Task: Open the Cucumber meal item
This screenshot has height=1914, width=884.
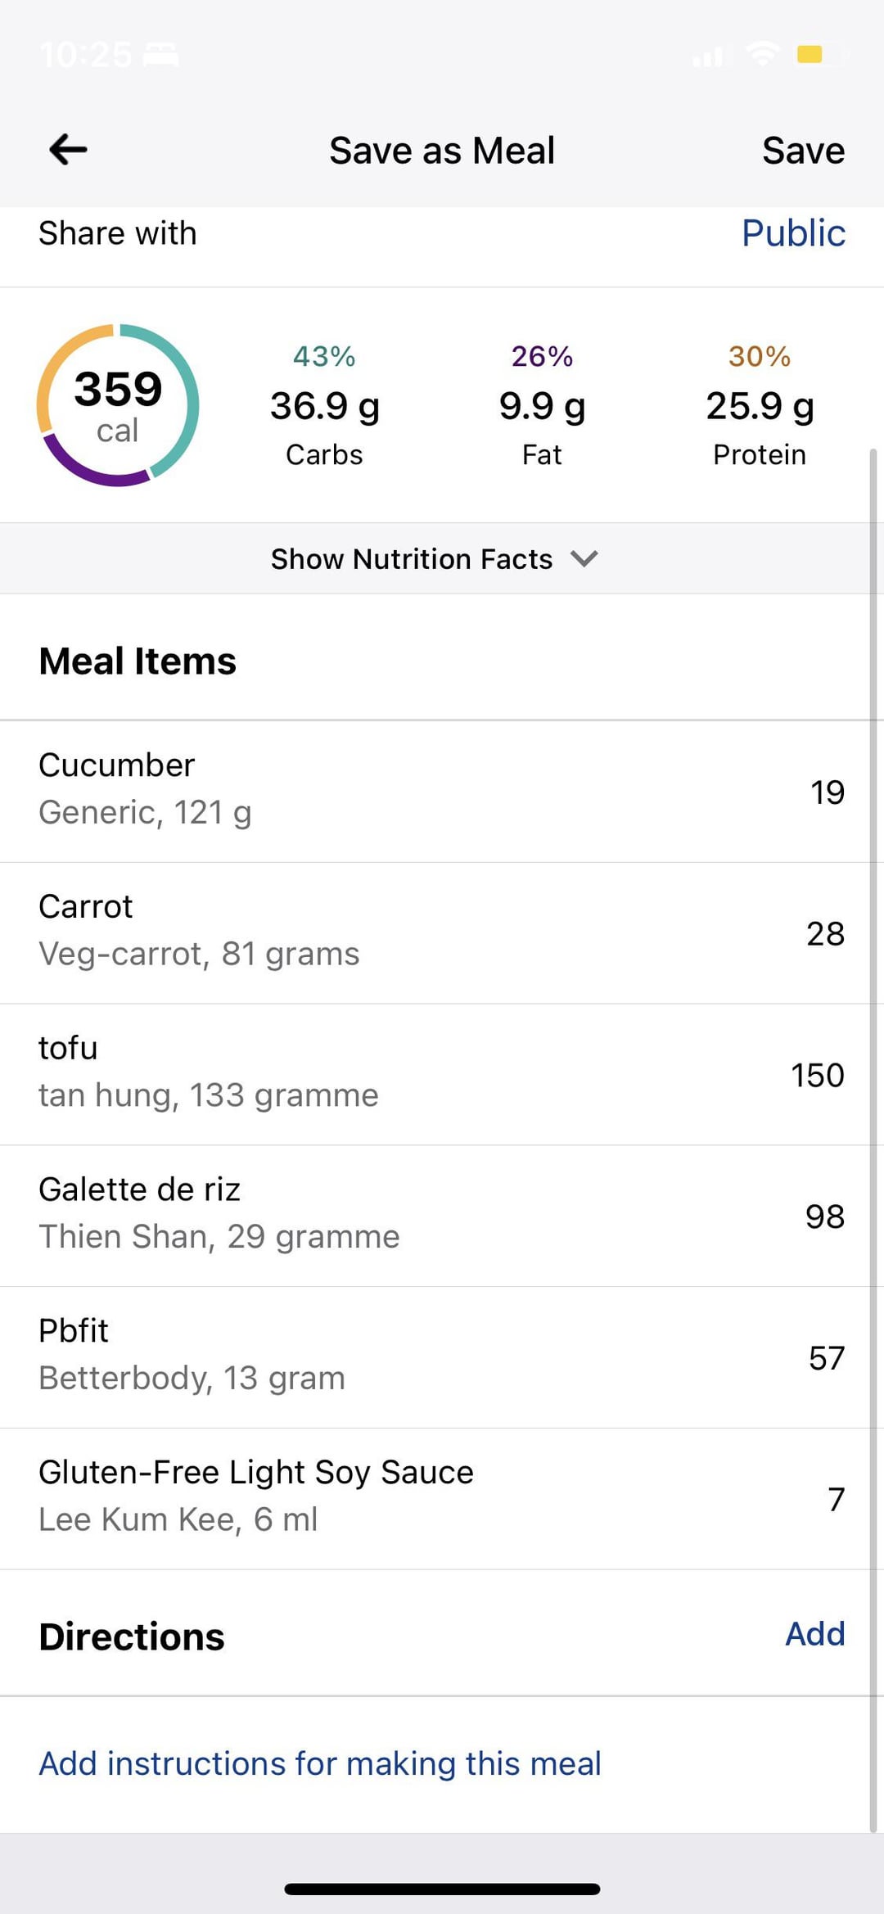Action: (442, 791)
